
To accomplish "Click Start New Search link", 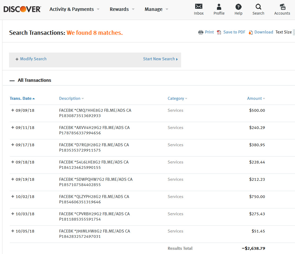I will 160,59.
